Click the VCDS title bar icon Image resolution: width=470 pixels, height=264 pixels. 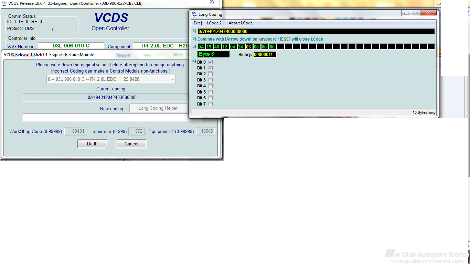[x=4, y=3]
